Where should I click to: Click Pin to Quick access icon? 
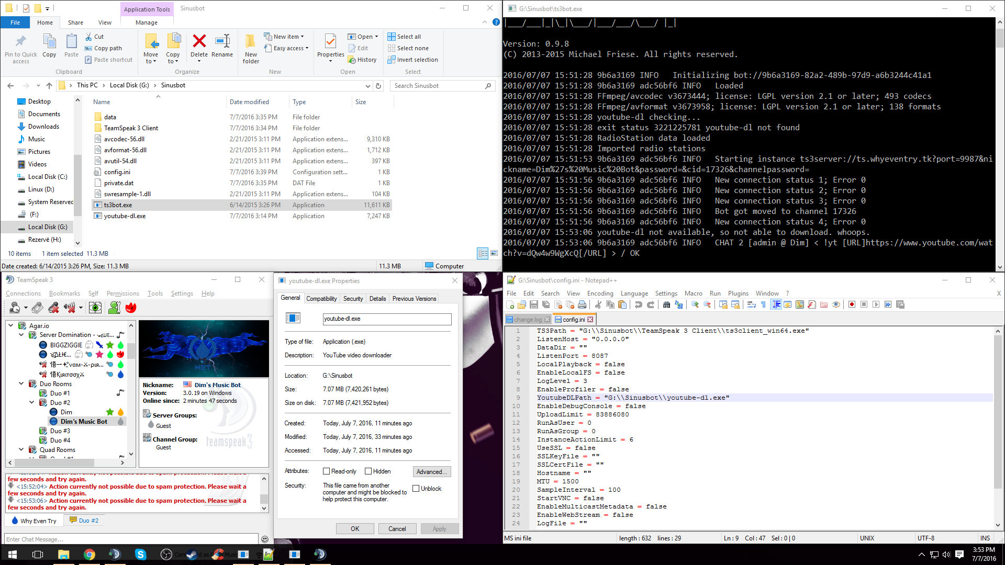21,48
